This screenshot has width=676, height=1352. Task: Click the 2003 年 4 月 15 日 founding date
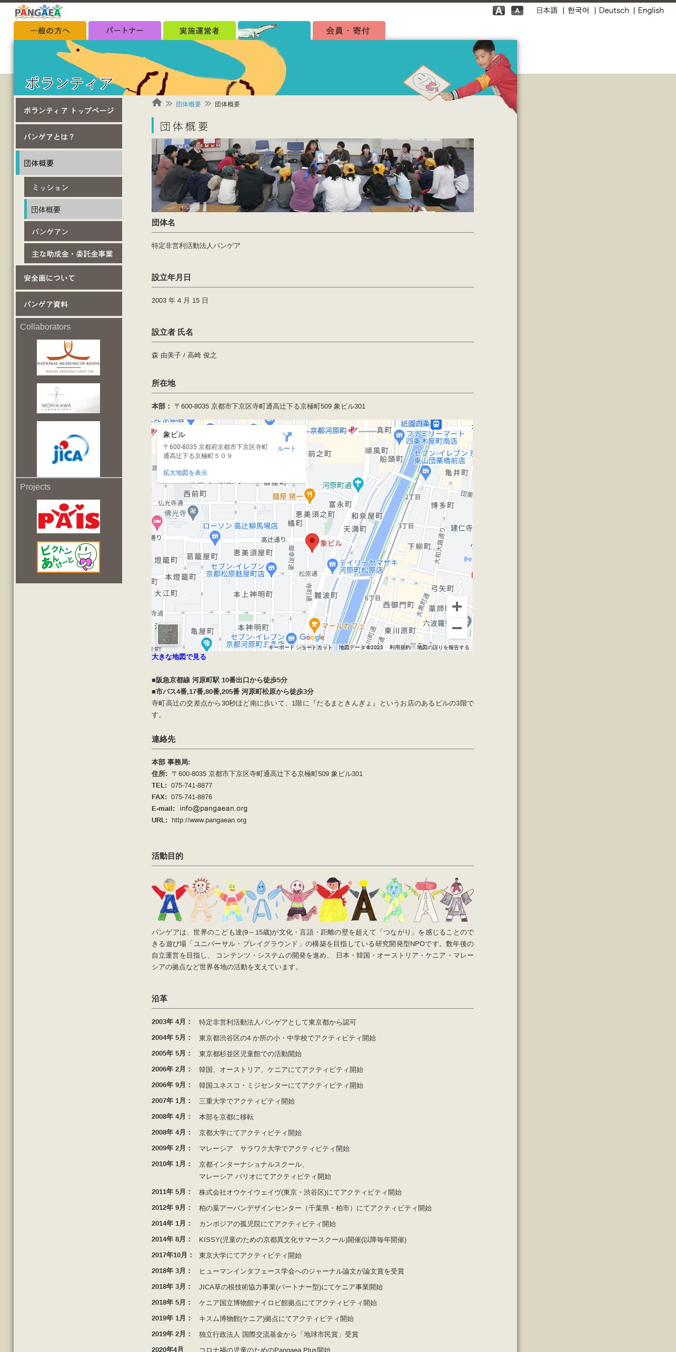click(180, 301)
